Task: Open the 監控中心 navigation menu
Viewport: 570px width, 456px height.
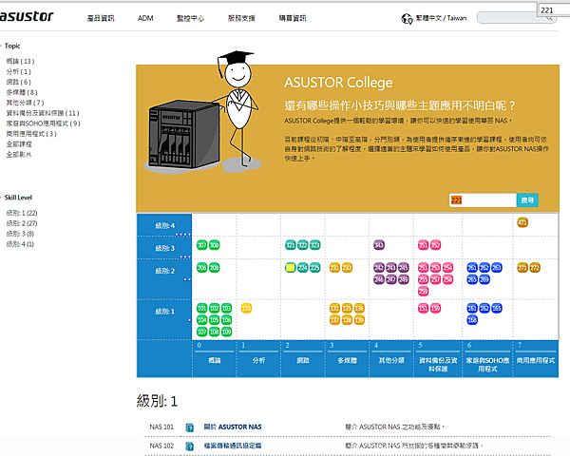Action: 191,18
